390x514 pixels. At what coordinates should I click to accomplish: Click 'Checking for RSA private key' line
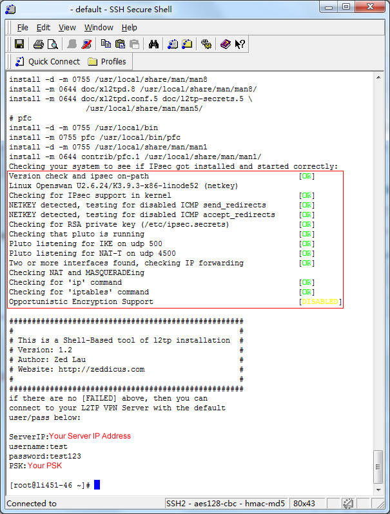(119, 224)
